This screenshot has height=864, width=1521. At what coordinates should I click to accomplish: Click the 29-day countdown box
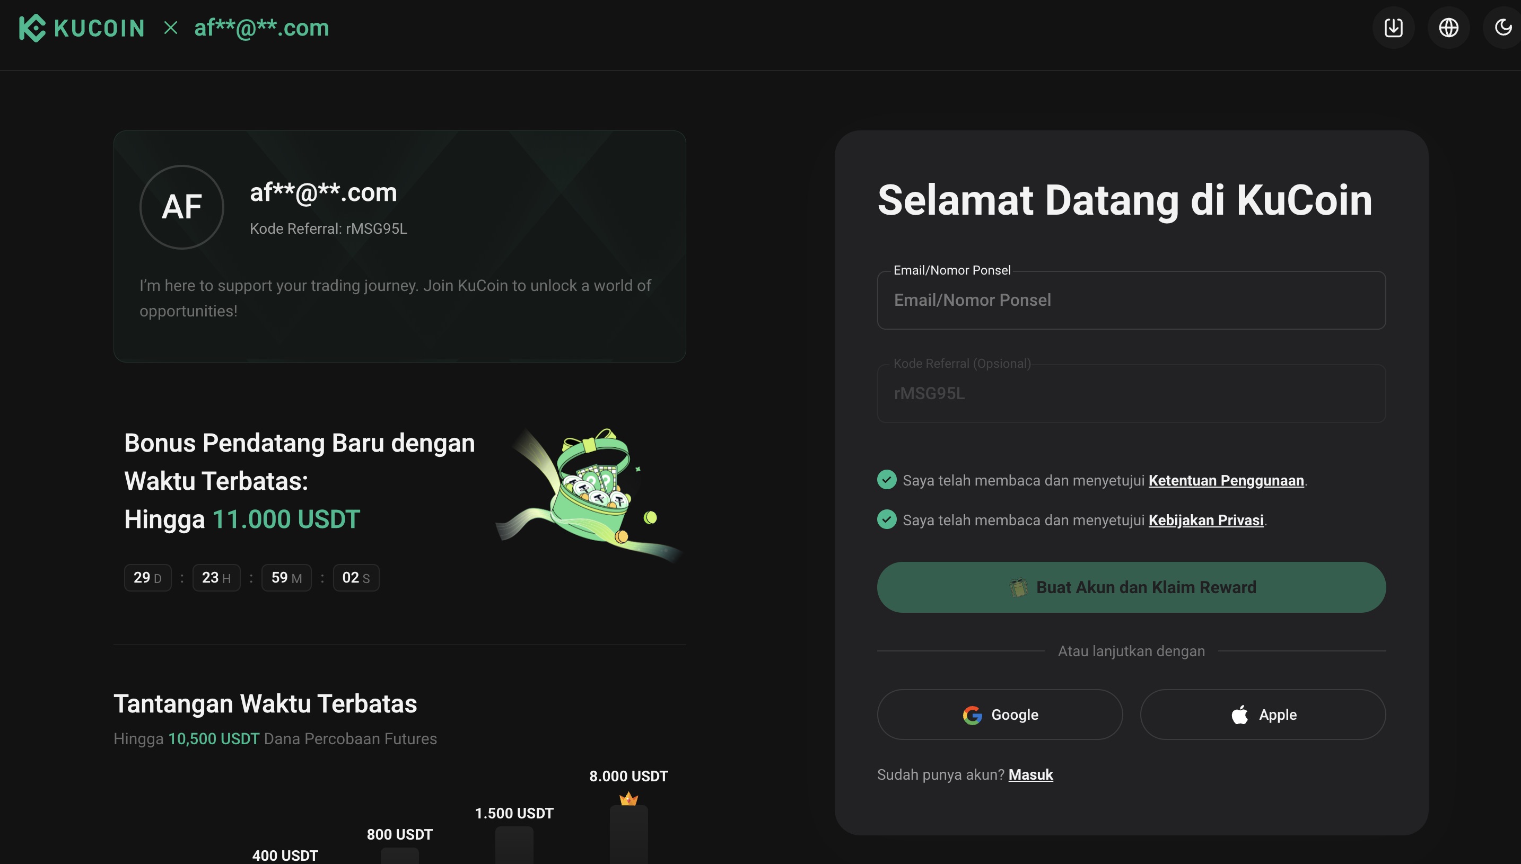coord(147,577)
